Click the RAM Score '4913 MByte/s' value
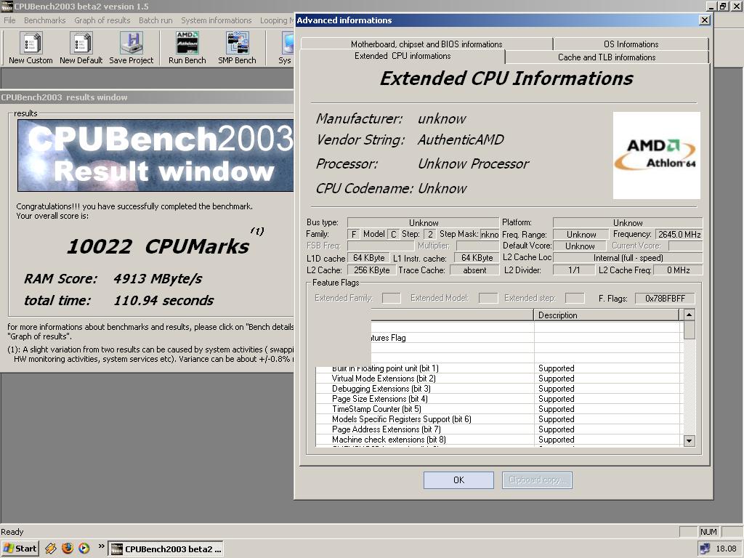 point(158,278)
